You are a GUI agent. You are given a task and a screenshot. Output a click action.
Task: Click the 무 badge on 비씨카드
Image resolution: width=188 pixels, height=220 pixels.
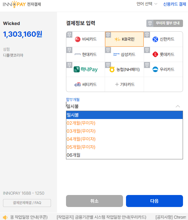pos(69,35)
